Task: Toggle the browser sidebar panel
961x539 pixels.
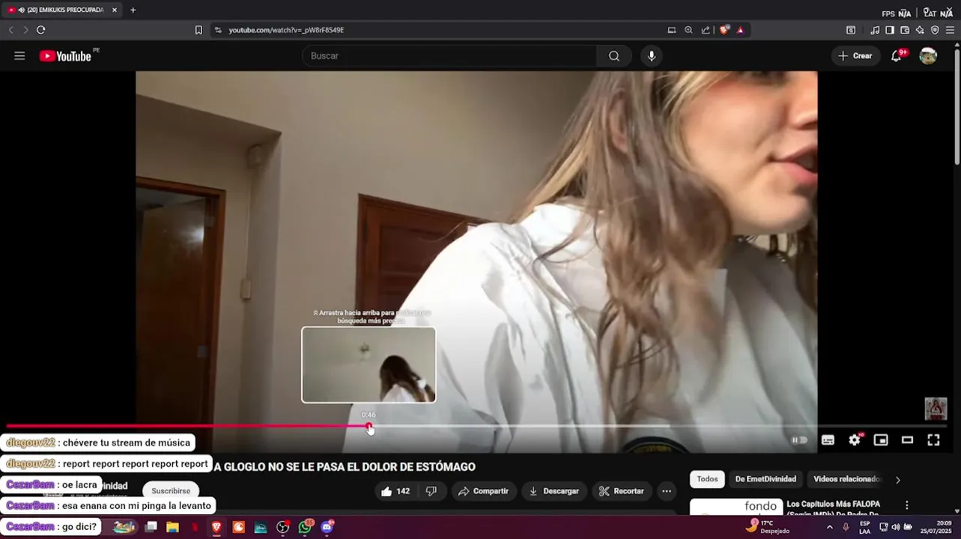Action: tap(890, 30)
